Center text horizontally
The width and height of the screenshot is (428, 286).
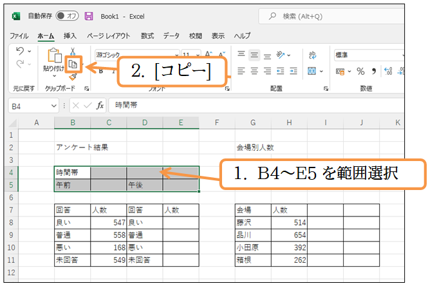click(254, 71)
